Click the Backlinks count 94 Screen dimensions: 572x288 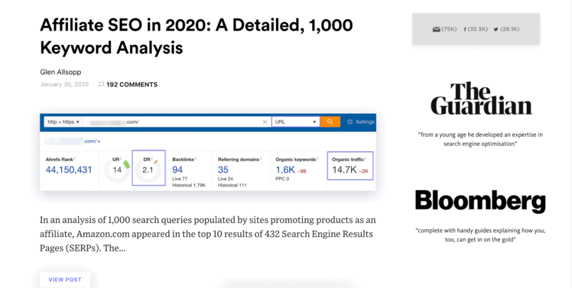click(x=177, y=170)
